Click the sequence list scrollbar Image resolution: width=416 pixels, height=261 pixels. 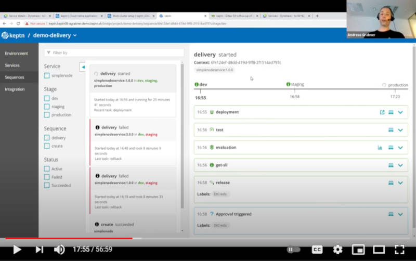(x=183, y=136)
